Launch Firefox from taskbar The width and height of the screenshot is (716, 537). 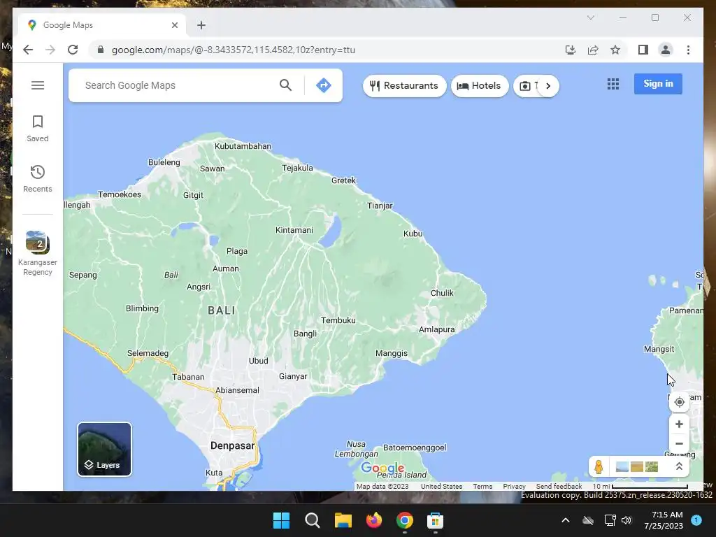point(374,520)
